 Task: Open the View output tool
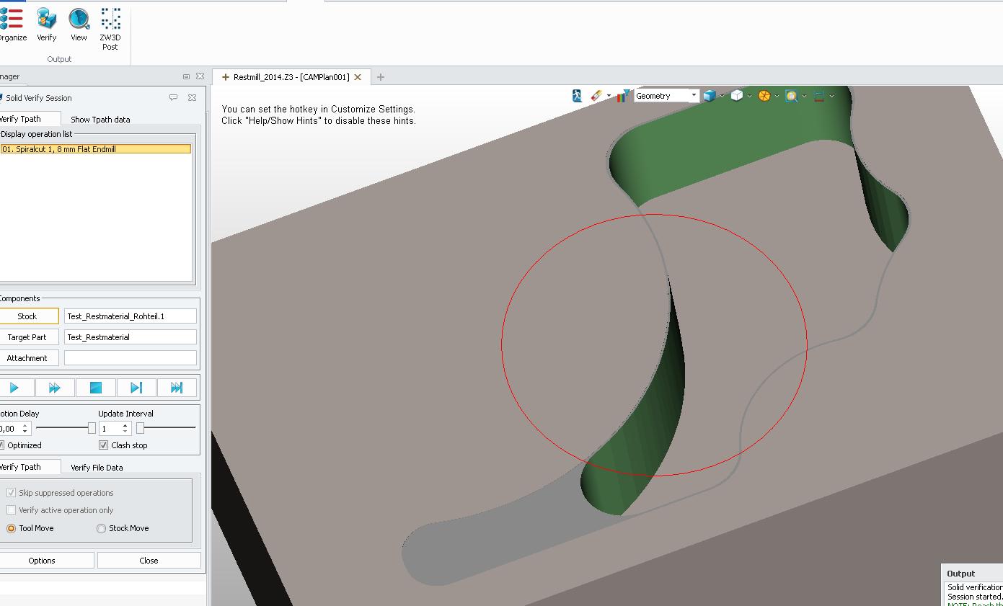[x=79, y=25]
